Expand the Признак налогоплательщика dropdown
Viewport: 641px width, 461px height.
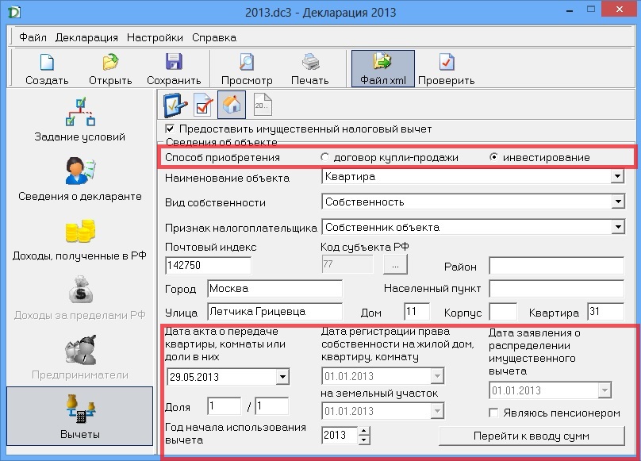point(617,227)
